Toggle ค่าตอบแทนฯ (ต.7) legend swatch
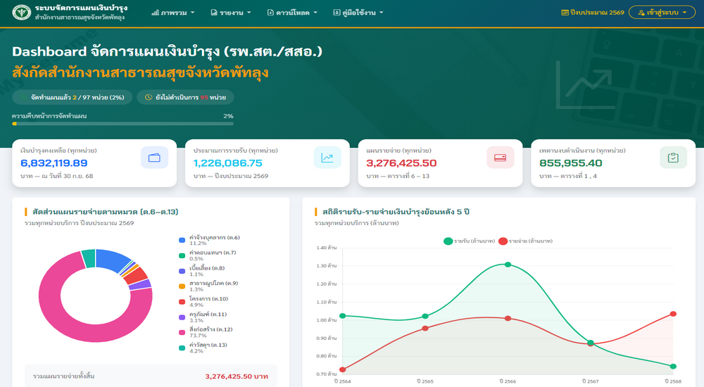The image size is (704, 387). point(182,255)
